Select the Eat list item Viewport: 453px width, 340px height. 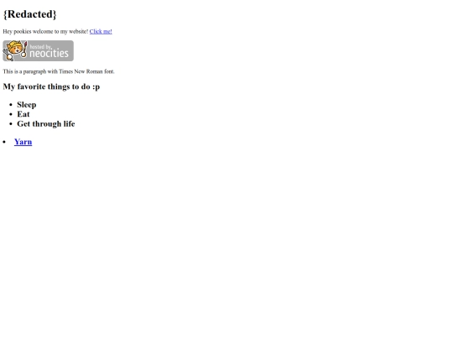click(23, 114)
